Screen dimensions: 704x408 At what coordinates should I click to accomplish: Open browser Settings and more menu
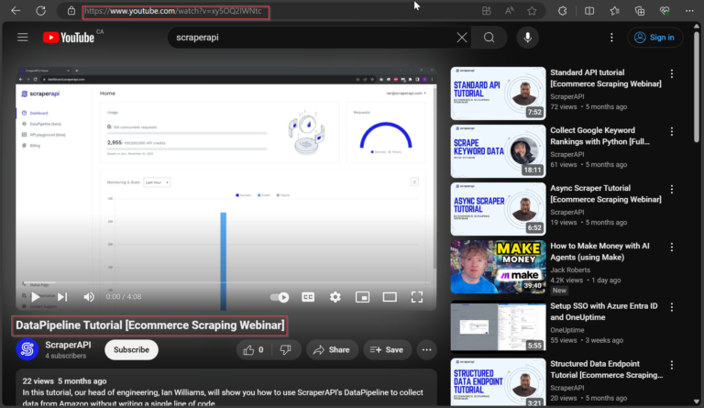click(x=689, y=11)
